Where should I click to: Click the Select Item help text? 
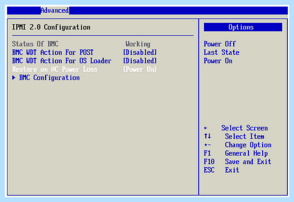pos(245,136)
